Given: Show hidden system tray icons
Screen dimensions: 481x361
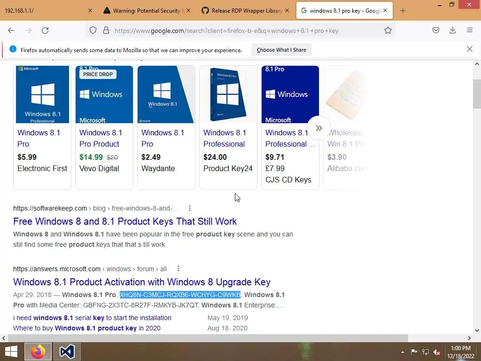Looking at the screenshot, I should 403,352.
